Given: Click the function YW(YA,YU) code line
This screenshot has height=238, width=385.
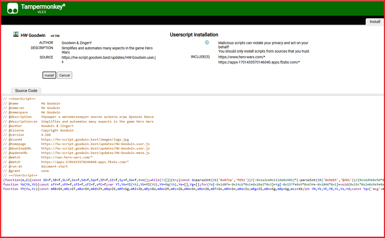Looking at the screenshot, I should (193, 184).
